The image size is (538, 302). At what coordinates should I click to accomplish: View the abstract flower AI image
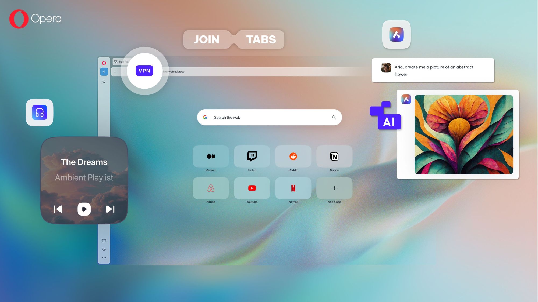click(463, 134)
